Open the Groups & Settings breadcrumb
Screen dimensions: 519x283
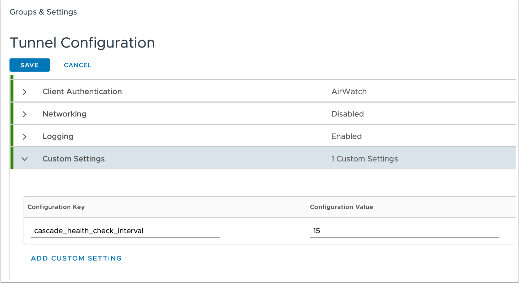tap(43, 12)
